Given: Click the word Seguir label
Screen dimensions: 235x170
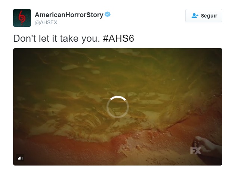Looking at the screenshot, I should coord(209,16).
